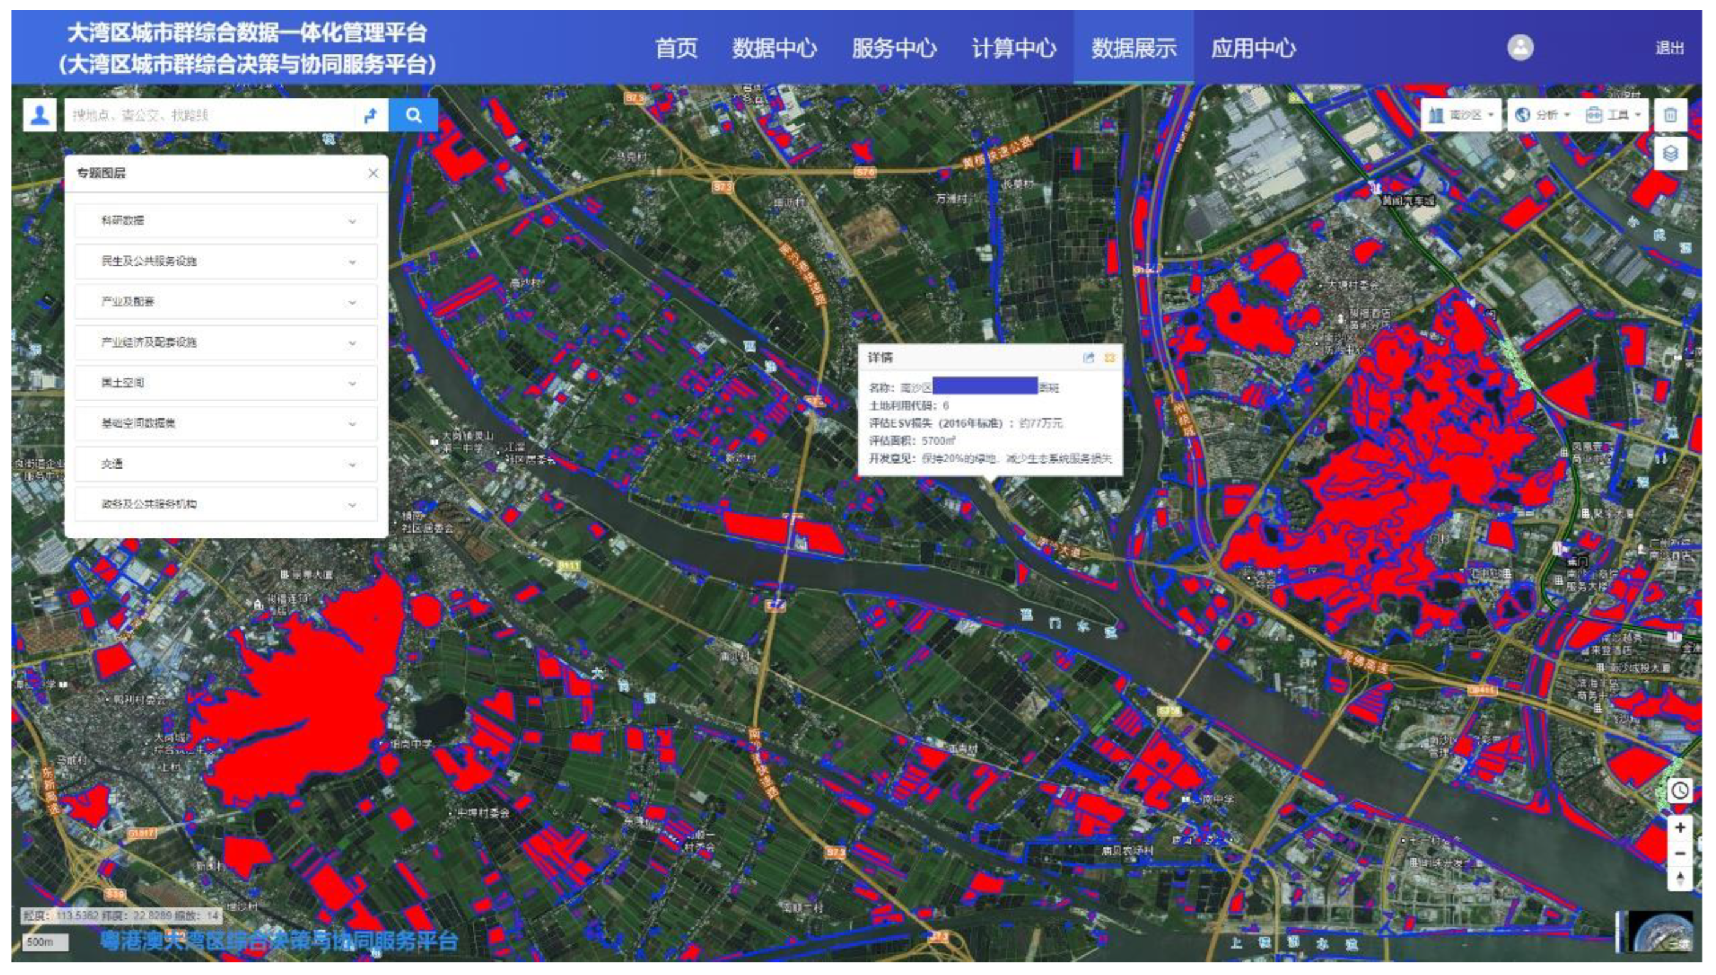Expand the 国土空间 layer group
1716x975 pixels.
(226, 383)
